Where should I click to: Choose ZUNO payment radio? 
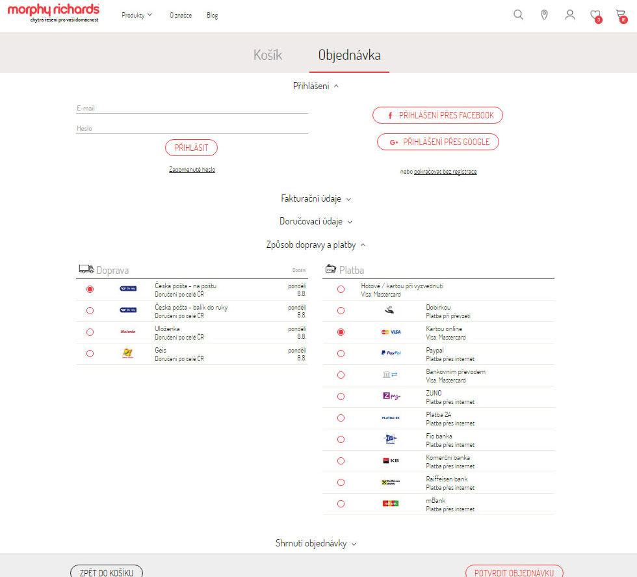pyautogui.click(x=341, y=396)
